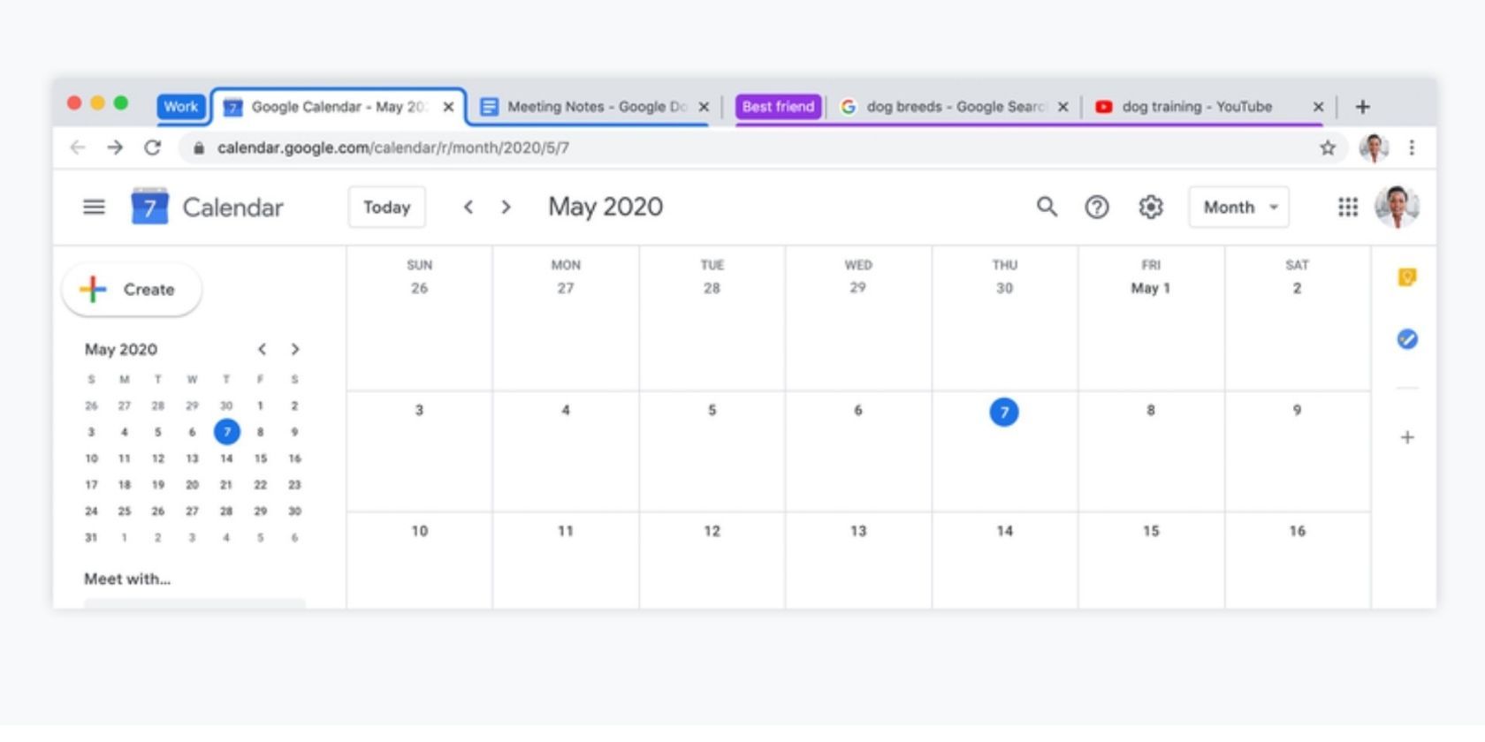Pick highlighted day 7 in the mini calendar
The height and width of the screenshot is (742, 1485).
[x=226, y=432]
